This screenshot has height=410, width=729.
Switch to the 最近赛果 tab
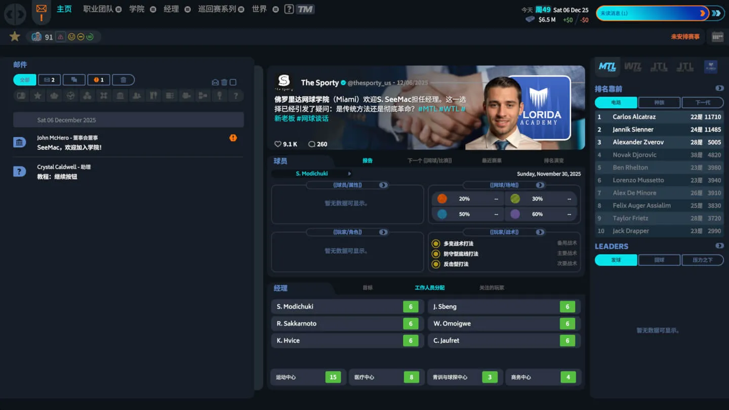[492, 160]
